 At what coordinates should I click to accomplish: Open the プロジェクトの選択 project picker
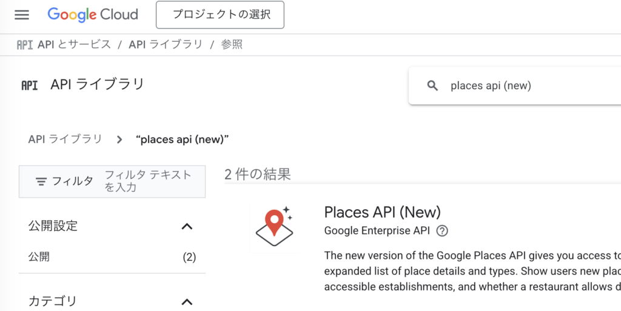[x=220, y=15]
